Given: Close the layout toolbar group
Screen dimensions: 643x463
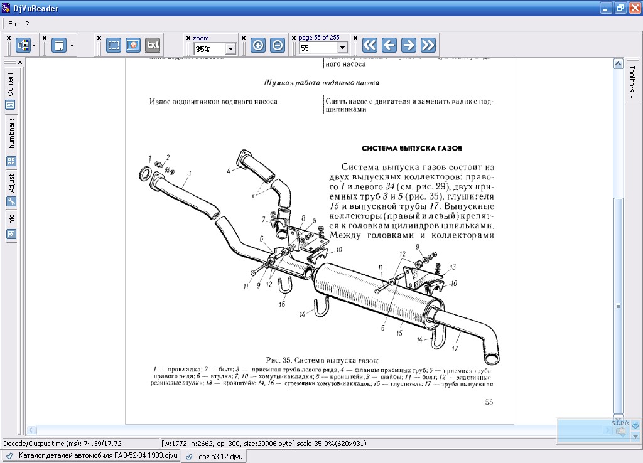Looking at the screenshot, I should coord(9,38).
